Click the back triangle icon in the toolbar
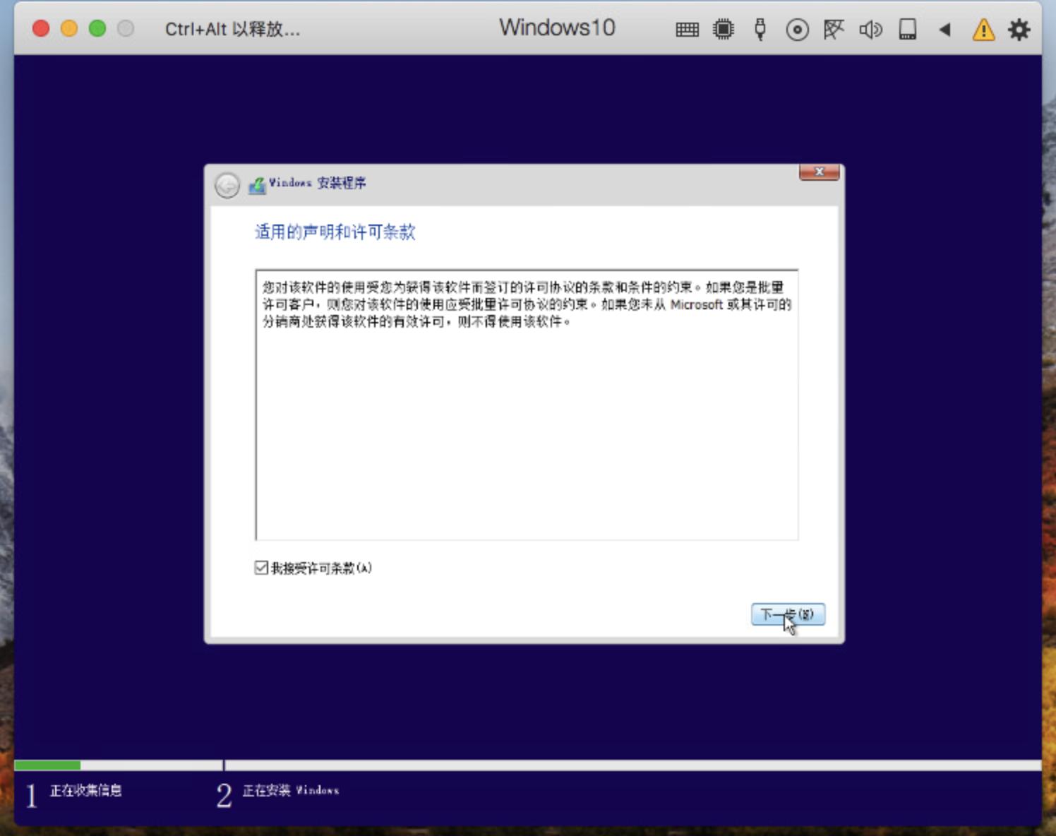1056x836 pixels. coord(944,29)
